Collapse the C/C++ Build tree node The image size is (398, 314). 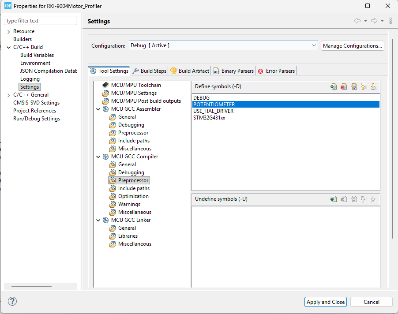9,48
